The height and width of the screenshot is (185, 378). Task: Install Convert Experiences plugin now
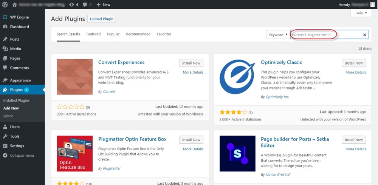[x=191, y=63]
